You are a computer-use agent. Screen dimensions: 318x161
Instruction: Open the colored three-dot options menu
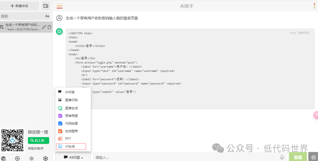(314, 6)
